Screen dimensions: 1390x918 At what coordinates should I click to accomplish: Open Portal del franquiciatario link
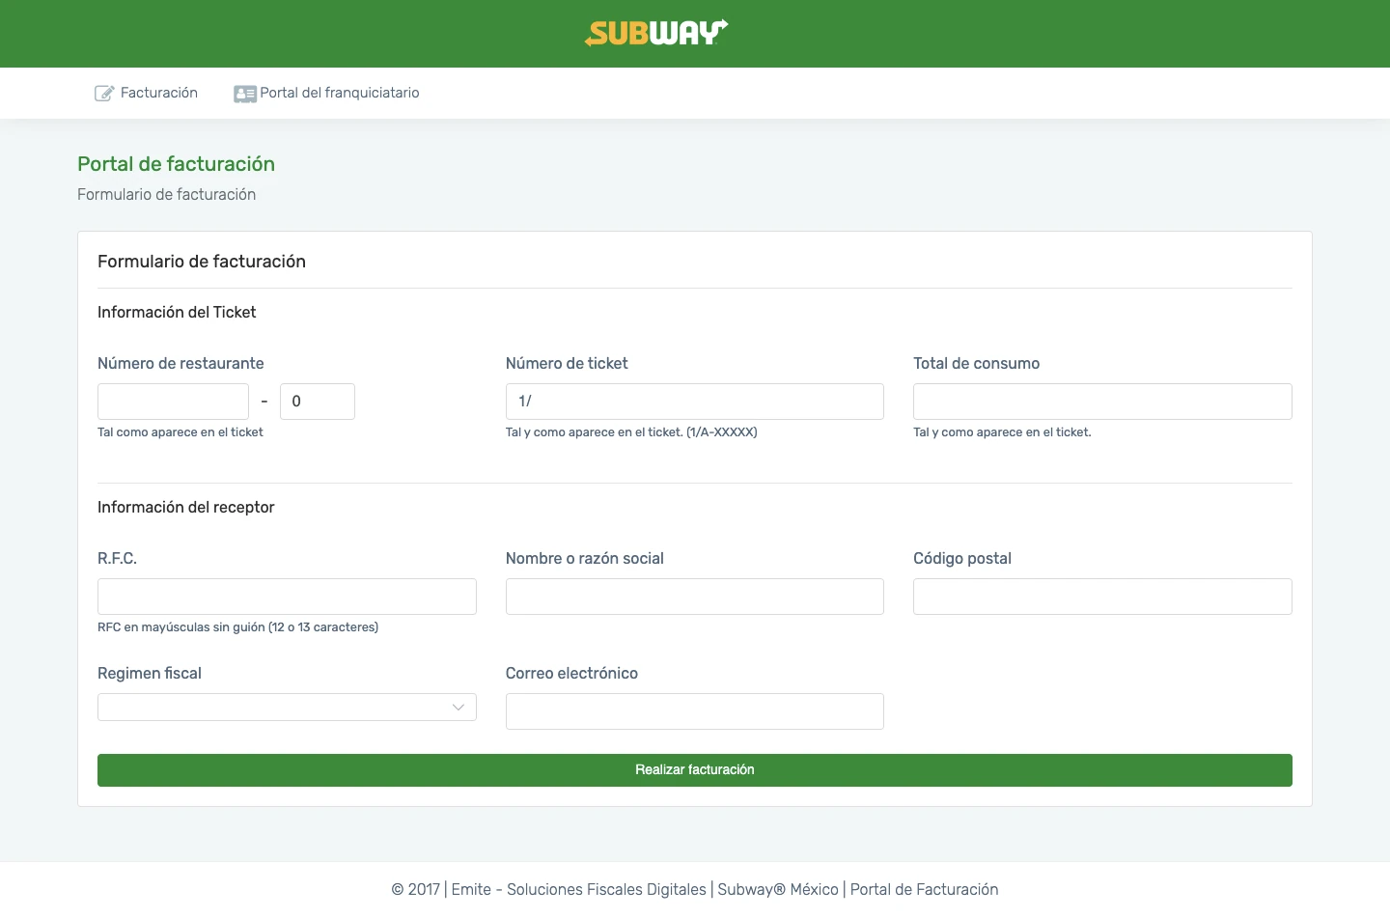pos(326,93)
